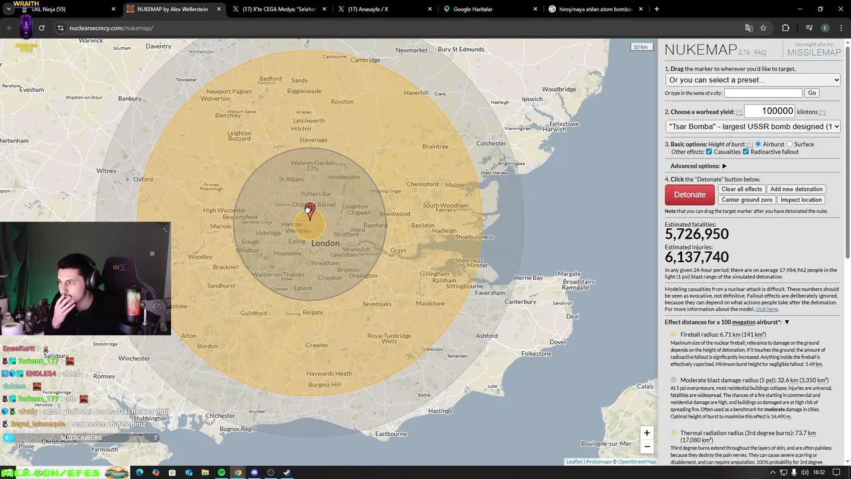Expand Advanced options triangle
Viewport: 851px width, 479px height.
click(724, 166)
